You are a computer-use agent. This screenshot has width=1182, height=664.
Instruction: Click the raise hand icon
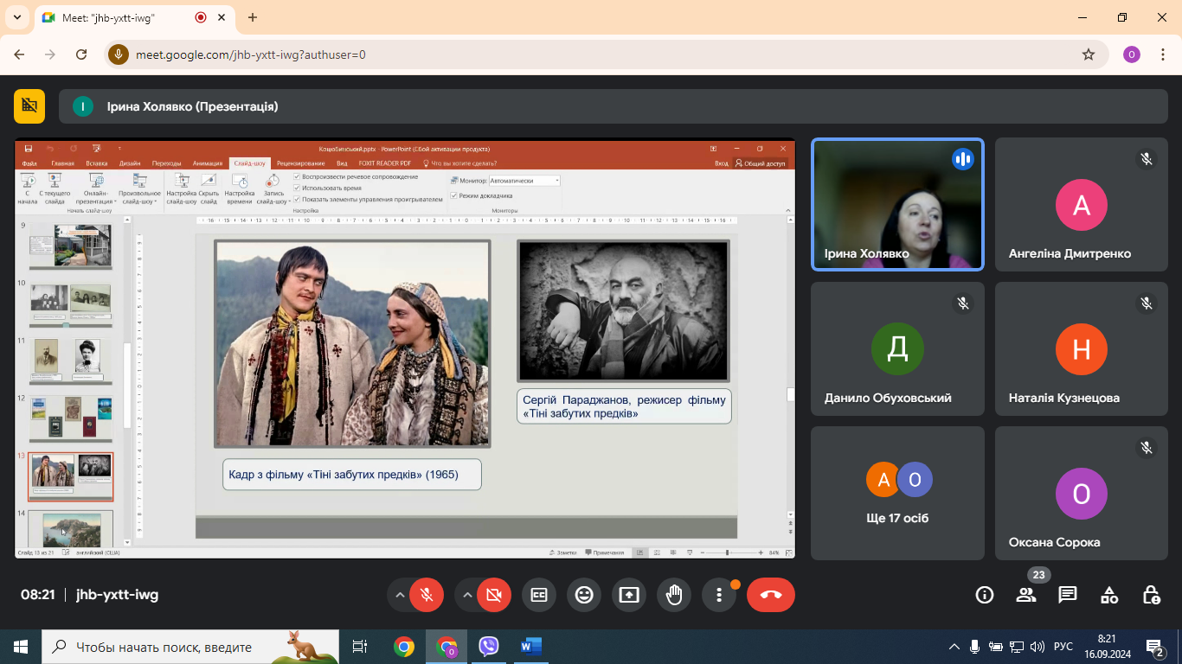pos(674,595)
